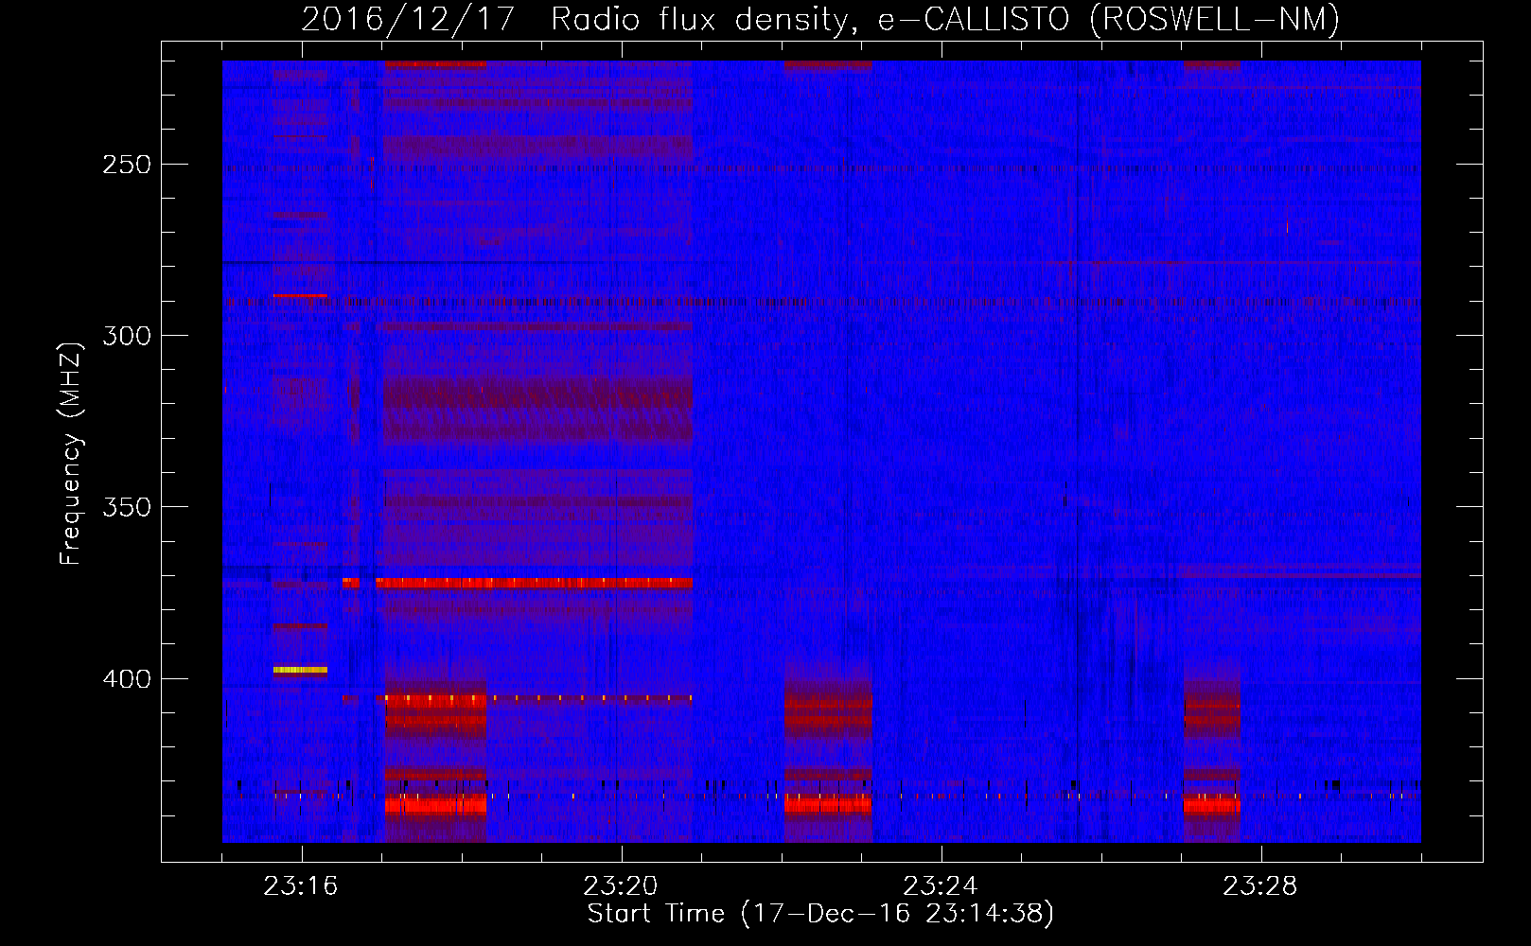Viewport: 1531px width, 946px height.
Task: Click the 23:24 time tick label
Action: pyautogui.click(x=941, y=886)
